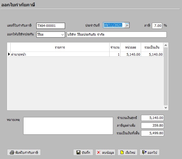The width and height of the screenshot is (182, 159).
Task: Expand the insurance company dropdown วิริยะ
Action: tap(63, 35)
